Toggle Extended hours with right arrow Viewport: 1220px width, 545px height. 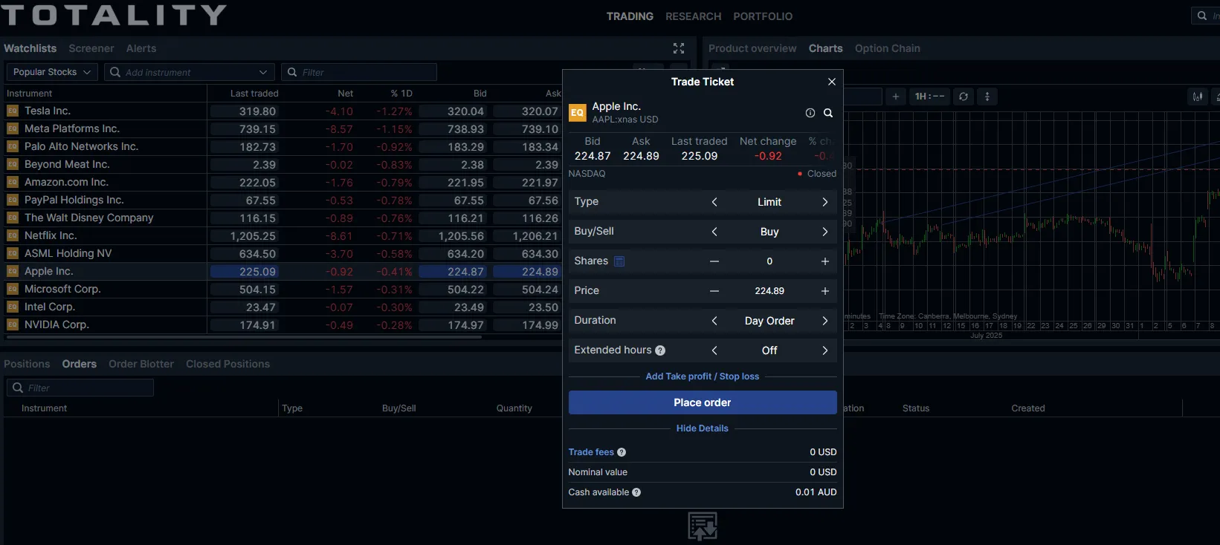pyautogui.click(x=824, y=350)
